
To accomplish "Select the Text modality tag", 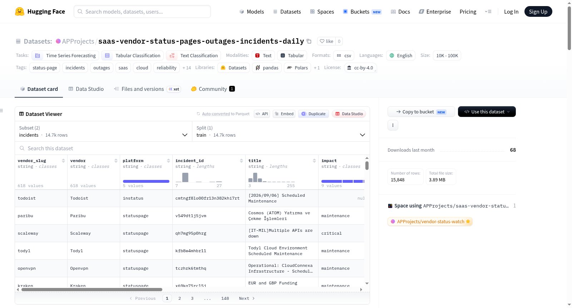I will point(263,55).
